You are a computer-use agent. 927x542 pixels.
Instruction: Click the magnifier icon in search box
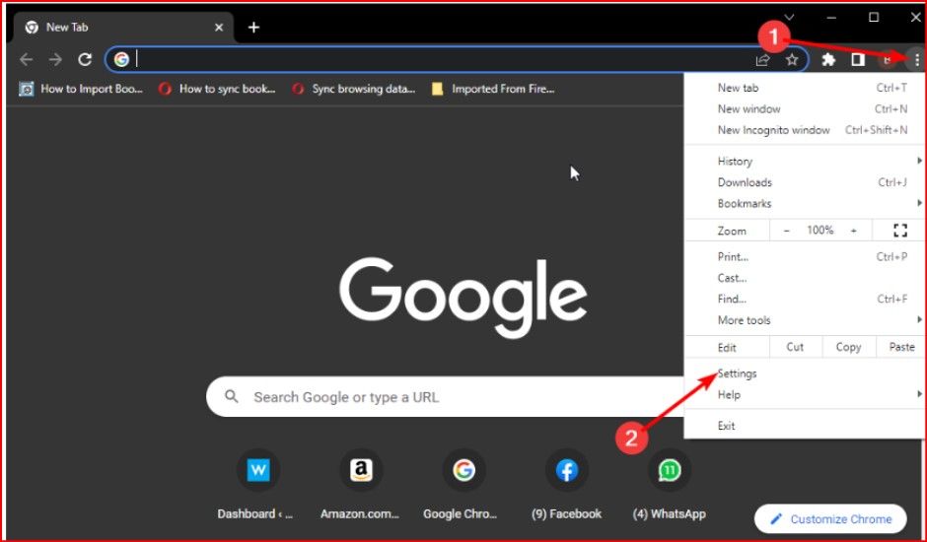(232, 396)
